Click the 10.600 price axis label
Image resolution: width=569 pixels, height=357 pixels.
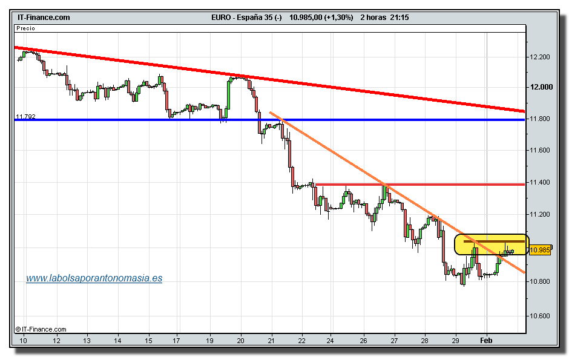click(x=540, y=316)
